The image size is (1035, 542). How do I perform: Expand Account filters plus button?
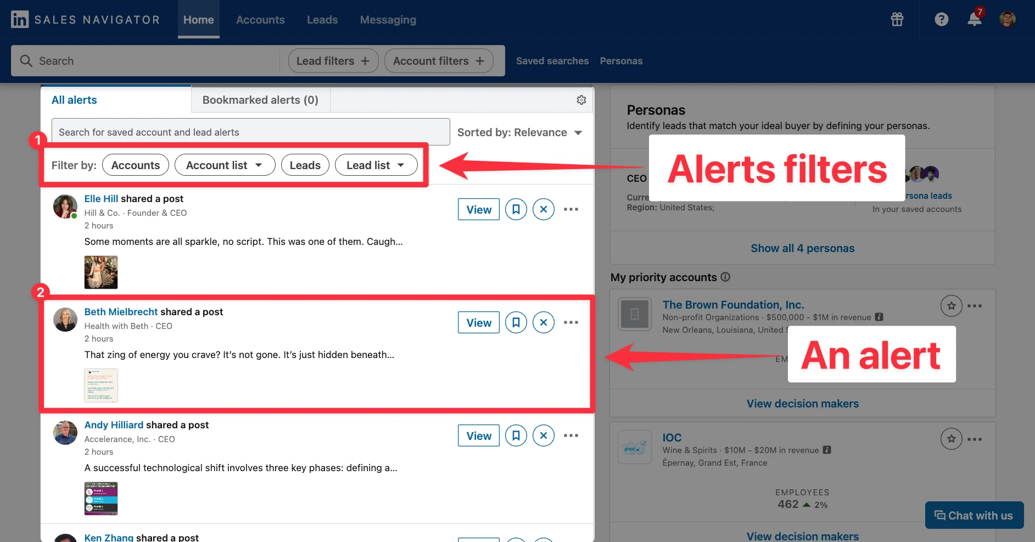[439, 61]
